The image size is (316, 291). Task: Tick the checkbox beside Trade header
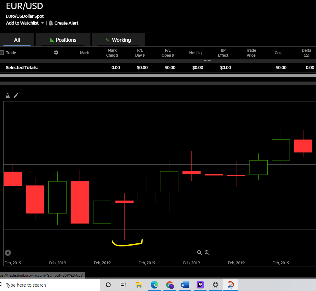point(2,53)
